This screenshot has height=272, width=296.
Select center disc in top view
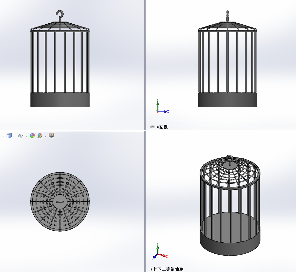60,202
